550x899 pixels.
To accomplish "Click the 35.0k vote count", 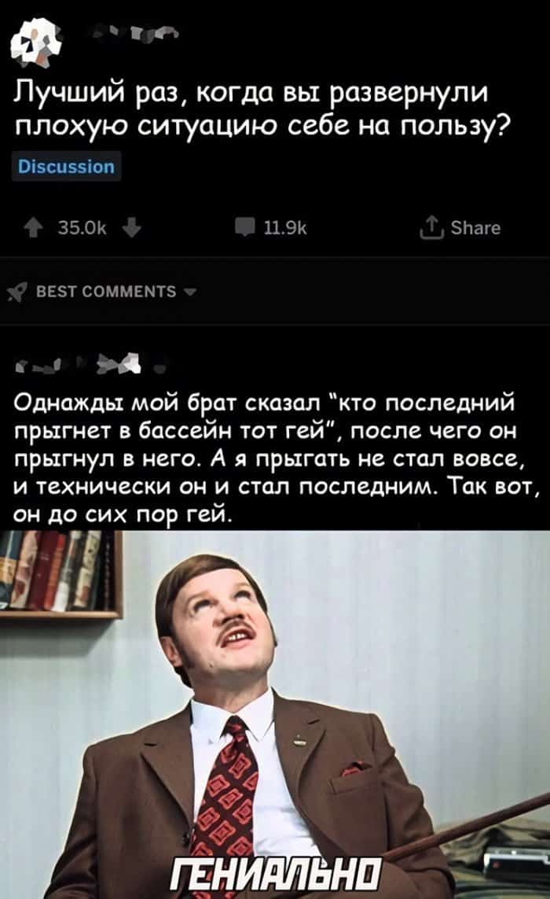I will point(82,229).
